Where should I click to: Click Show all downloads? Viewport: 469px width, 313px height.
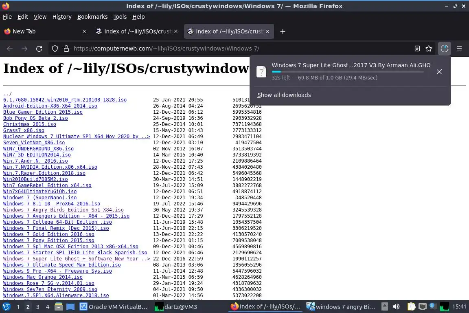[x=284, y=95]
